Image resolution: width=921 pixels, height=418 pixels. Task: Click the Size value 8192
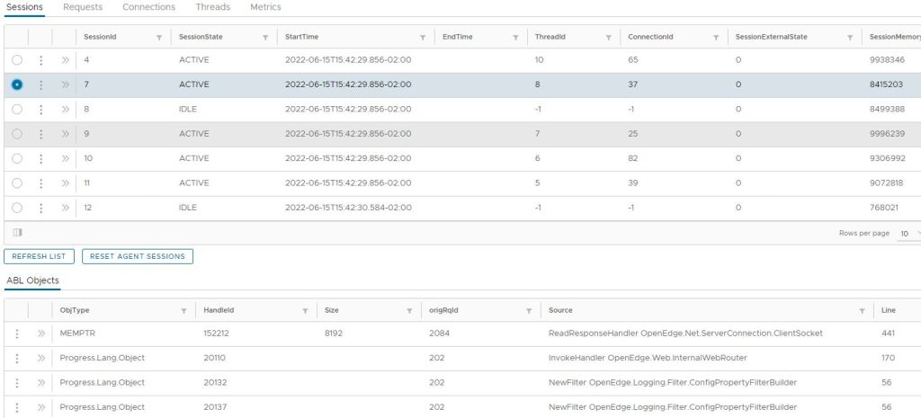tap(334, 334)
